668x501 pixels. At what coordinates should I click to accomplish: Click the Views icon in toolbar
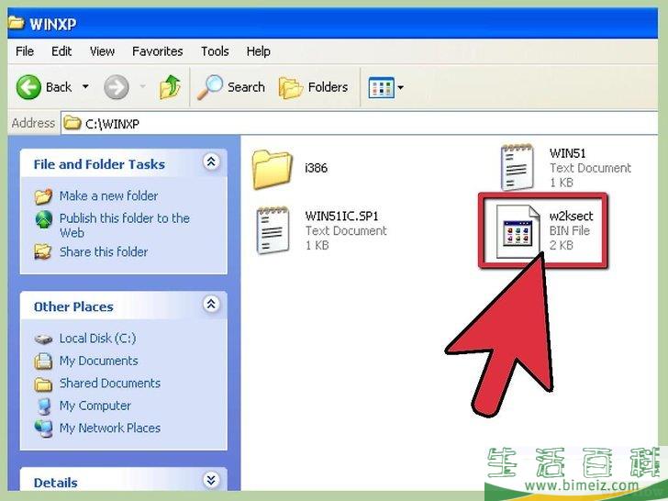click(382, 87)
